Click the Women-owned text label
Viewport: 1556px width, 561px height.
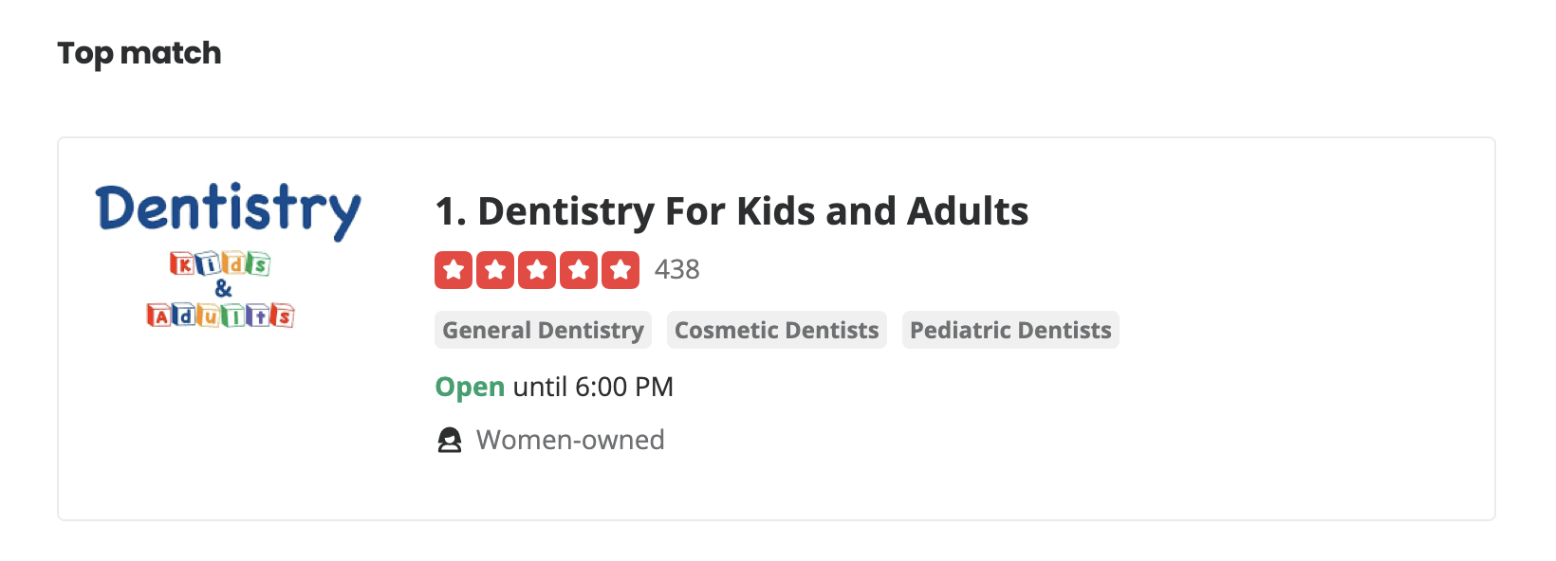point(570,440)
